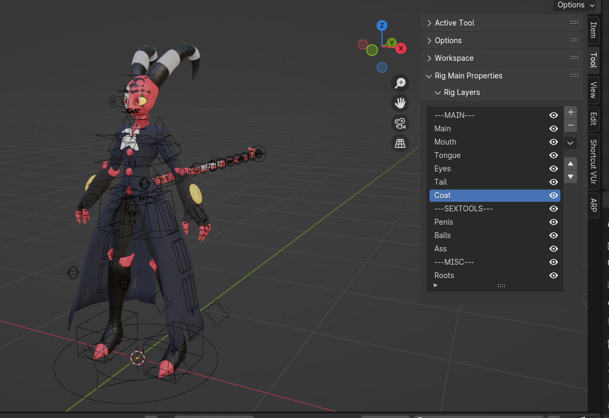Screen dimensions: 609x418
Task: Click the 3D cursor in viewport
Action: (137, 358)
